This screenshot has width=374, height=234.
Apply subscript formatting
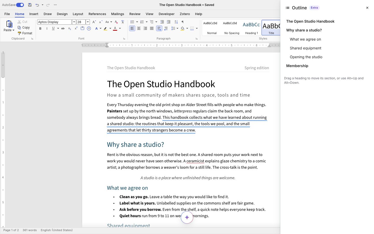(x=70, y=29)
